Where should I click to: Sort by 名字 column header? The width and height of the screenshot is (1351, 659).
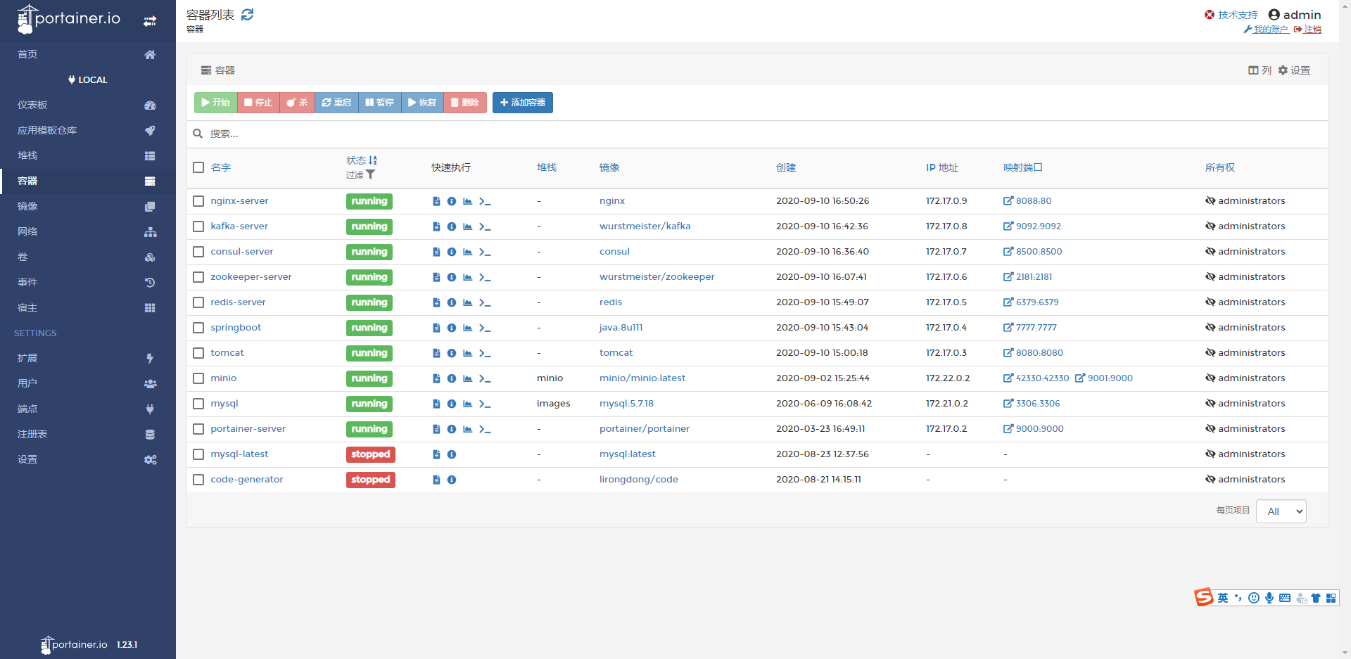pos(221,167)
